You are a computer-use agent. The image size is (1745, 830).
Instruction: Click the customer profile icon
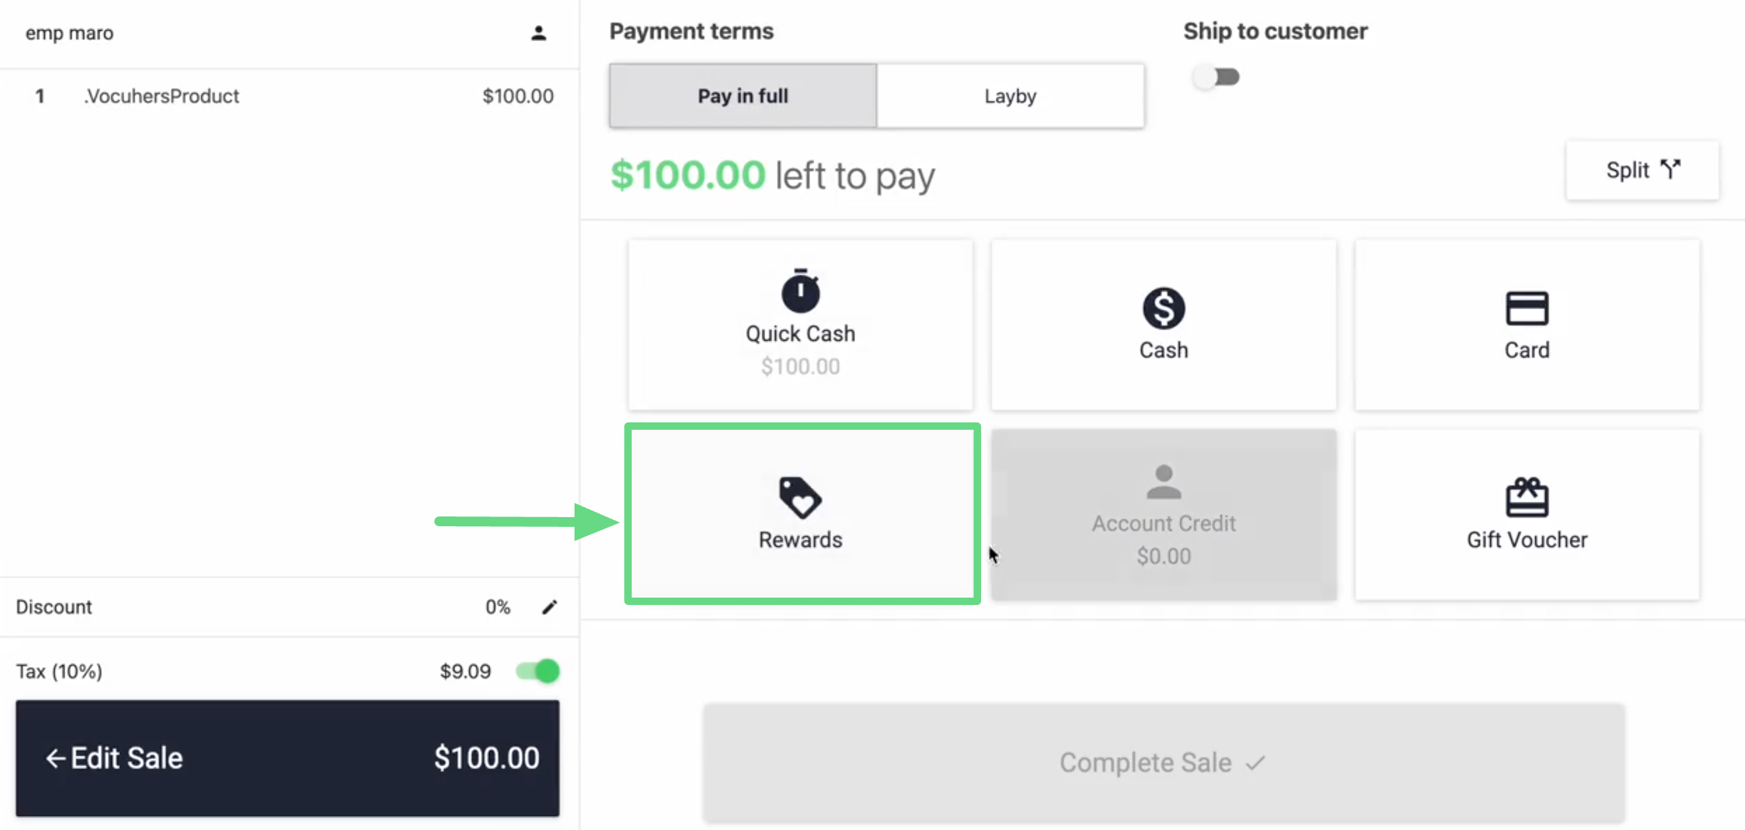click(x=538, y=33)
